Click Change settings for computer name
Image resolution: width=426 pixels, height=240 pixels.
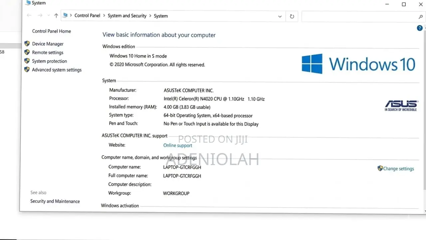pos(398,169)
